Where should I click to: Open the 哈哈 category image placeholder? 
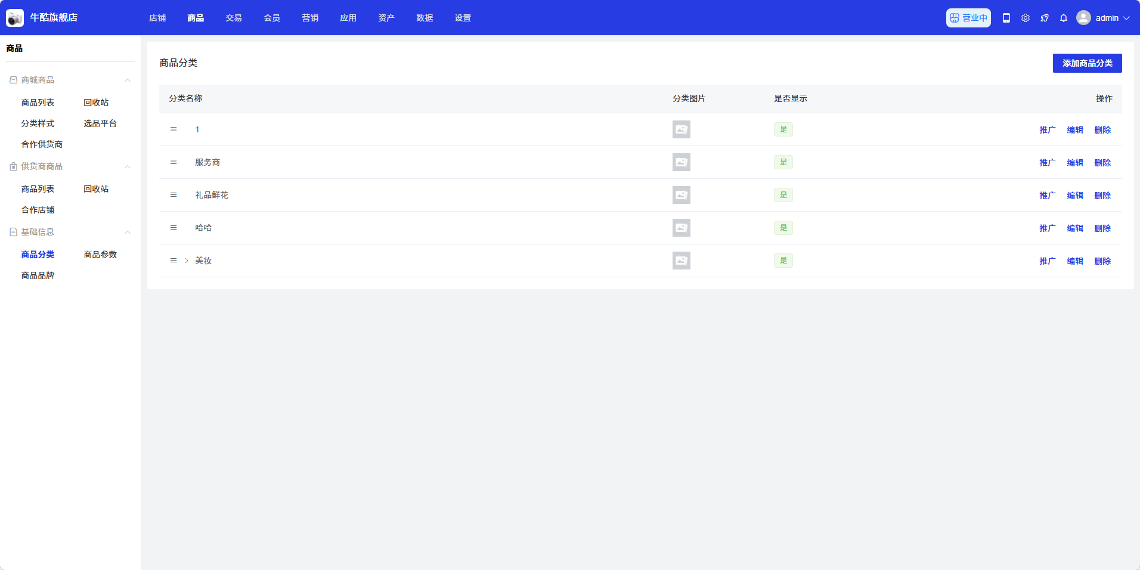[x=681, y=228]
